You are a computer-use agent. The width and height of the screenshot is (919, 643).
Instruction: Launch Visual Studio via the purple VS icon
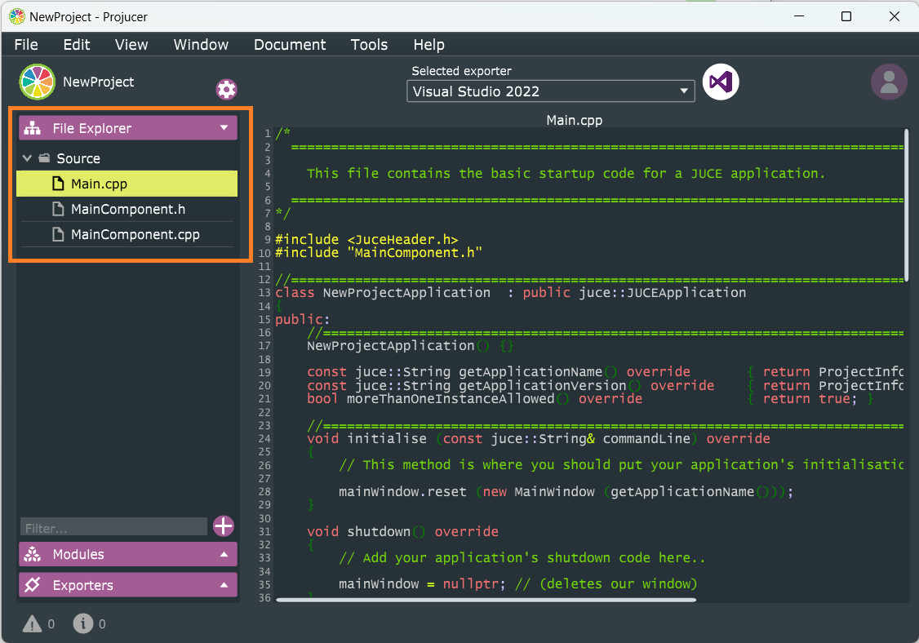[721, 82]
